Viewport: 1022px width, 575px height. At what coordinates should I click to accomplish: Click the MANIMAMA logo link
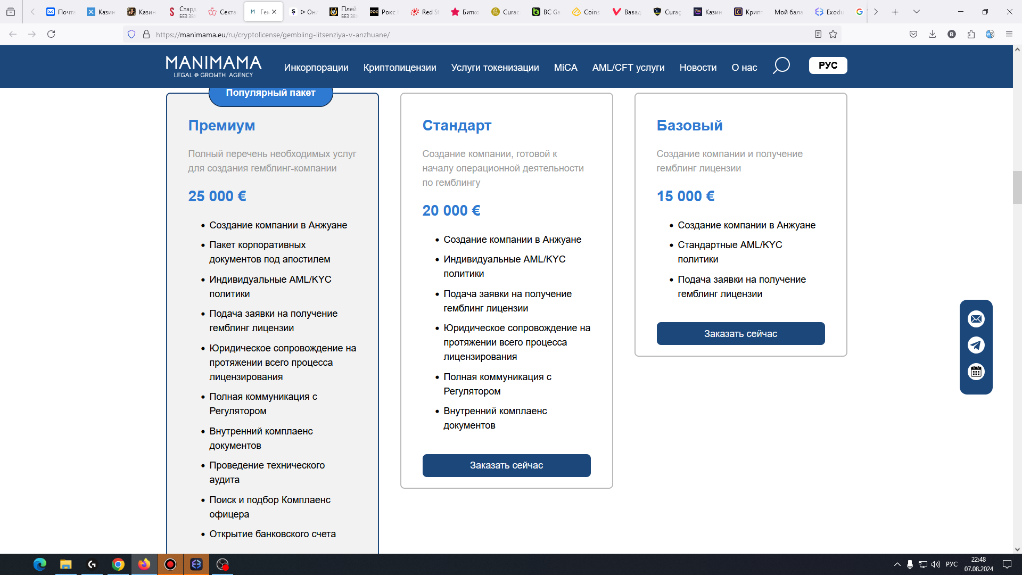(x=213, y=67)
